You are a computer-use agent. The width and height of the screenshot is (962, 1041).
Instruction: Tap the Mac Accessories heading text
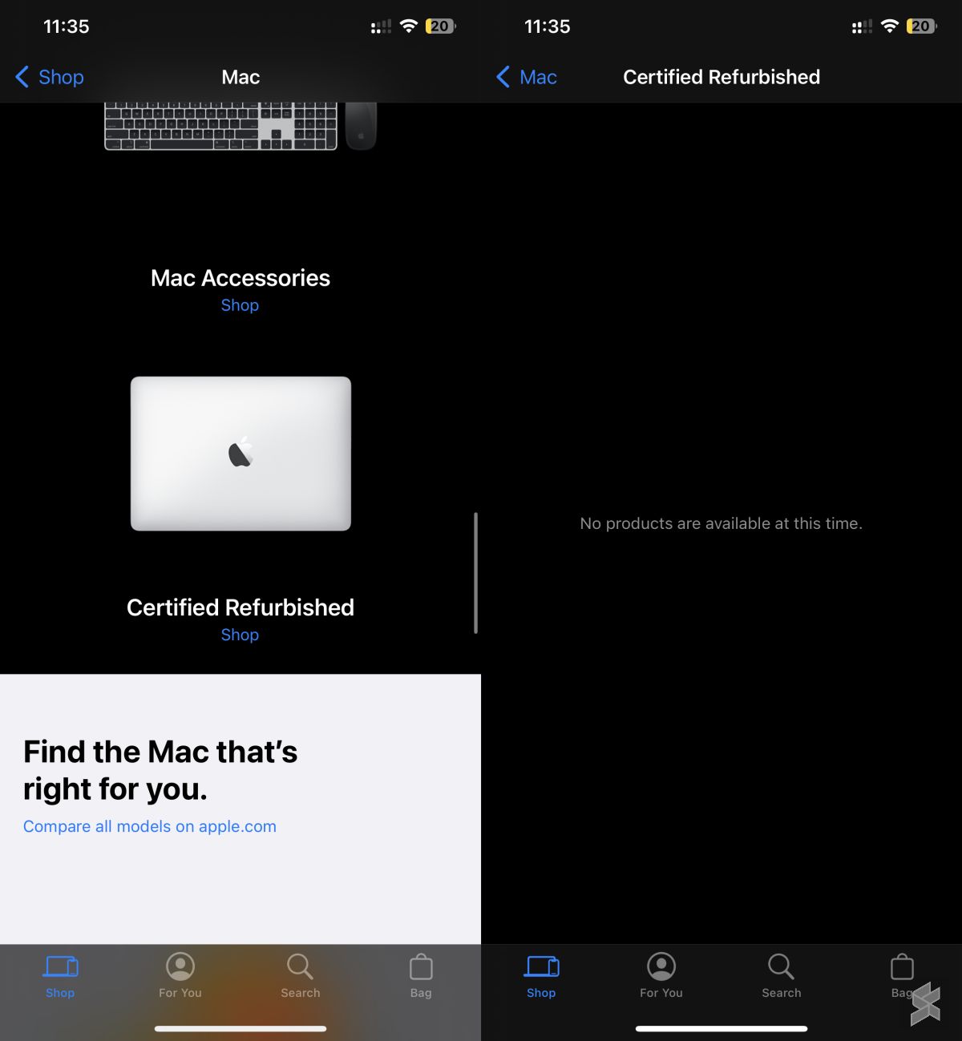click(240, 278)
